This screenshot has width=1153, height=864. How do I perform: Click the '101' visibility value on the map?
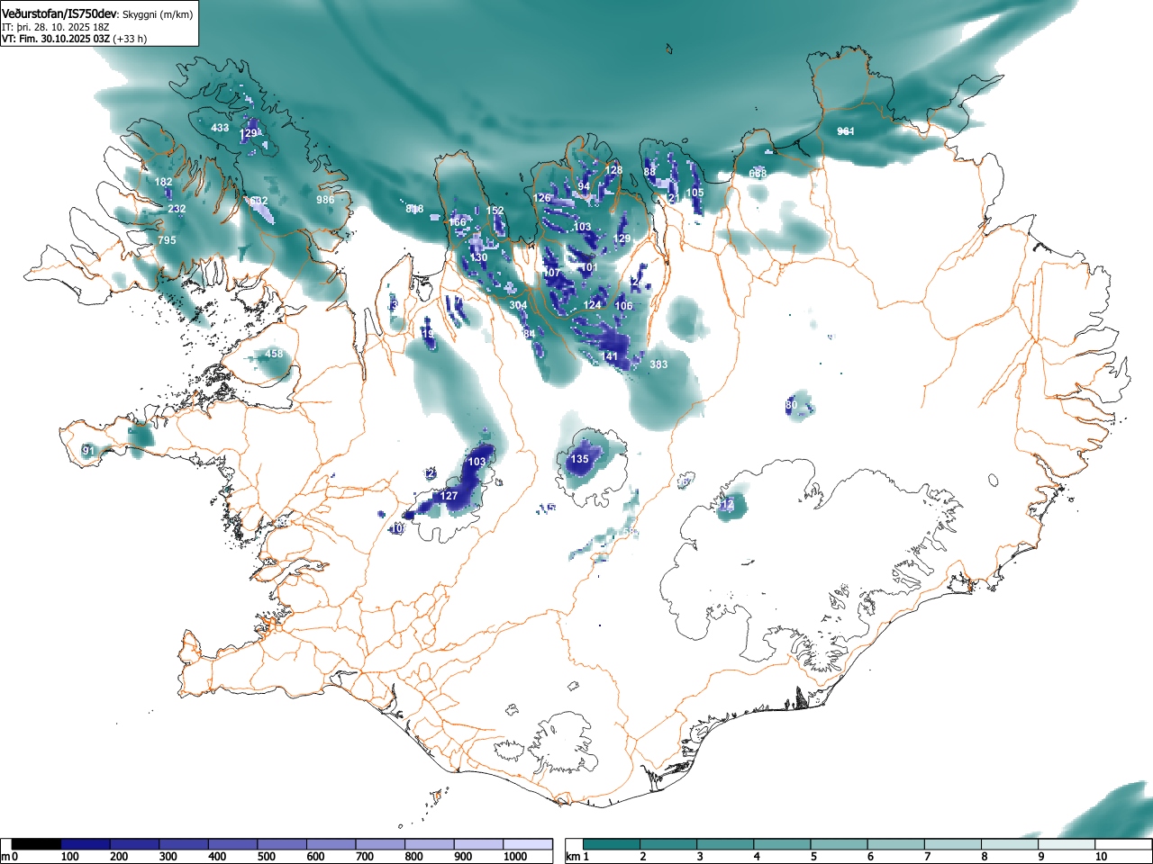click(x=589, y=267)
